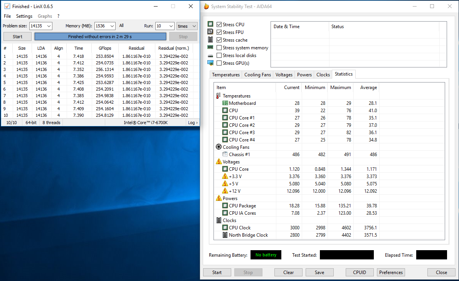Open the Memory (MiB) dropdown in LinX
Viewport: 459px width, 281px height.
112,26
